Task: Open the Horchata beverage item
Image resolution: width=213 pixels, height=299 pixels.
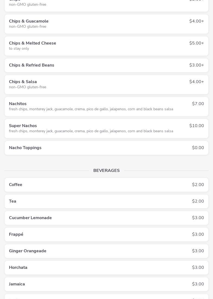Action: point(18,267)
